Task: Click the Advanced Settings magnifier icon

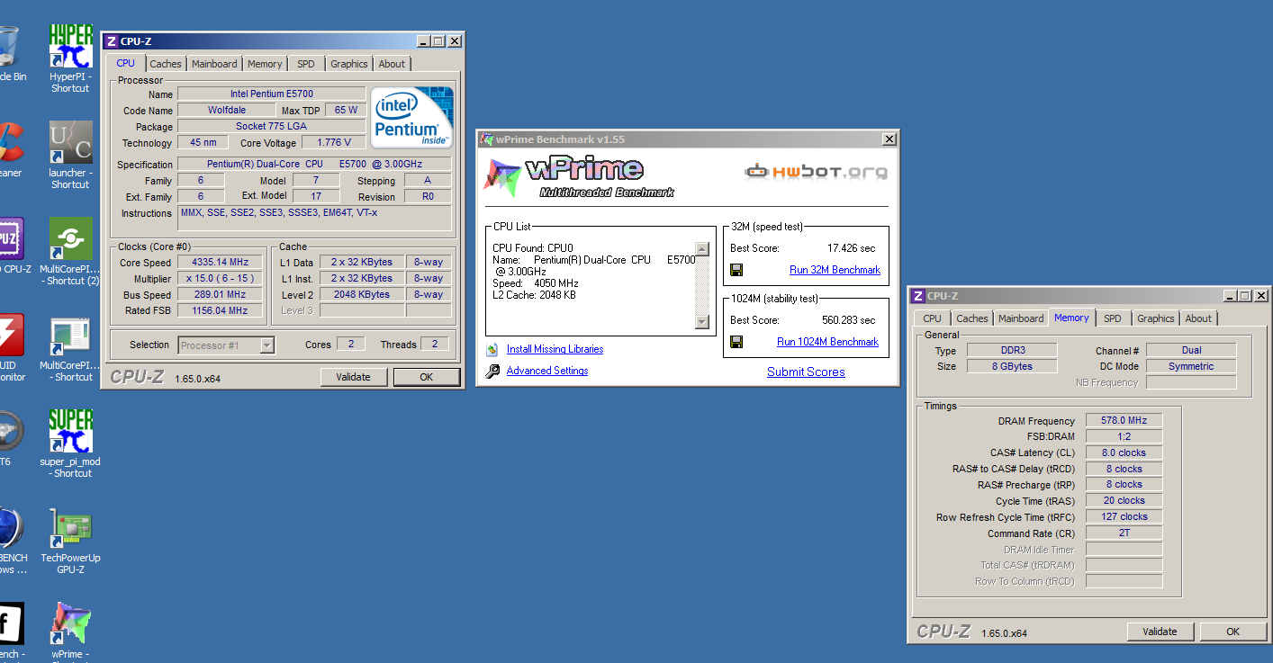Action: pyautogui.click(x=492, y=371)
